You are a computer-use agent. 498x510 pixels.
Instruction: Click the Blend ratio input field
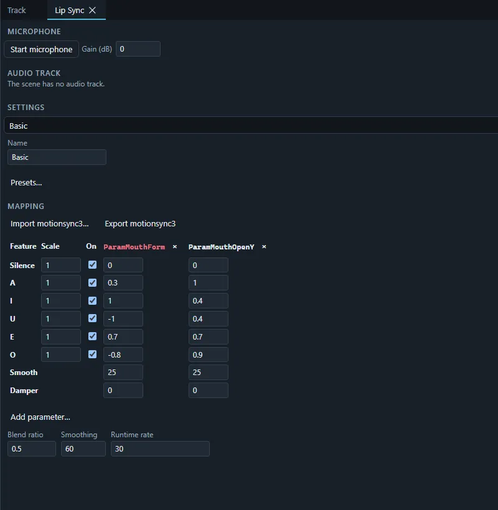coord(32,449)
